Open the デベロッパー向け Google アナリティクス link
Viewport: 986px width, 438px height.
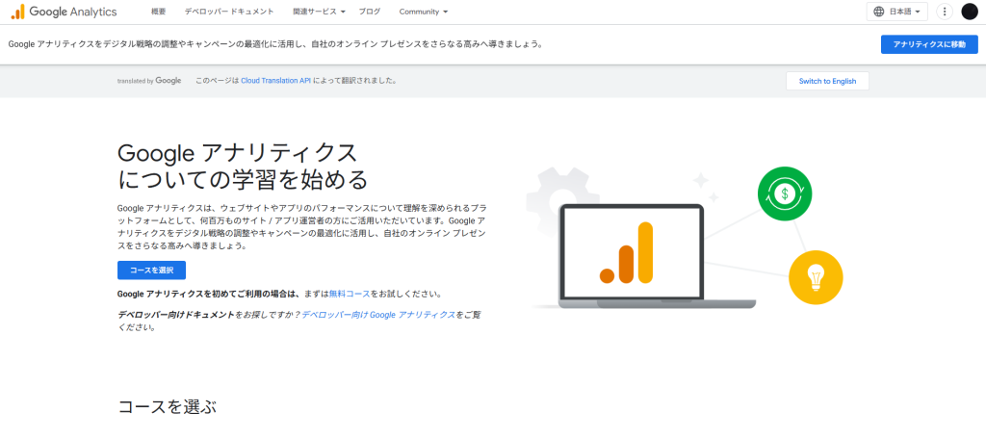coord(377,314)
